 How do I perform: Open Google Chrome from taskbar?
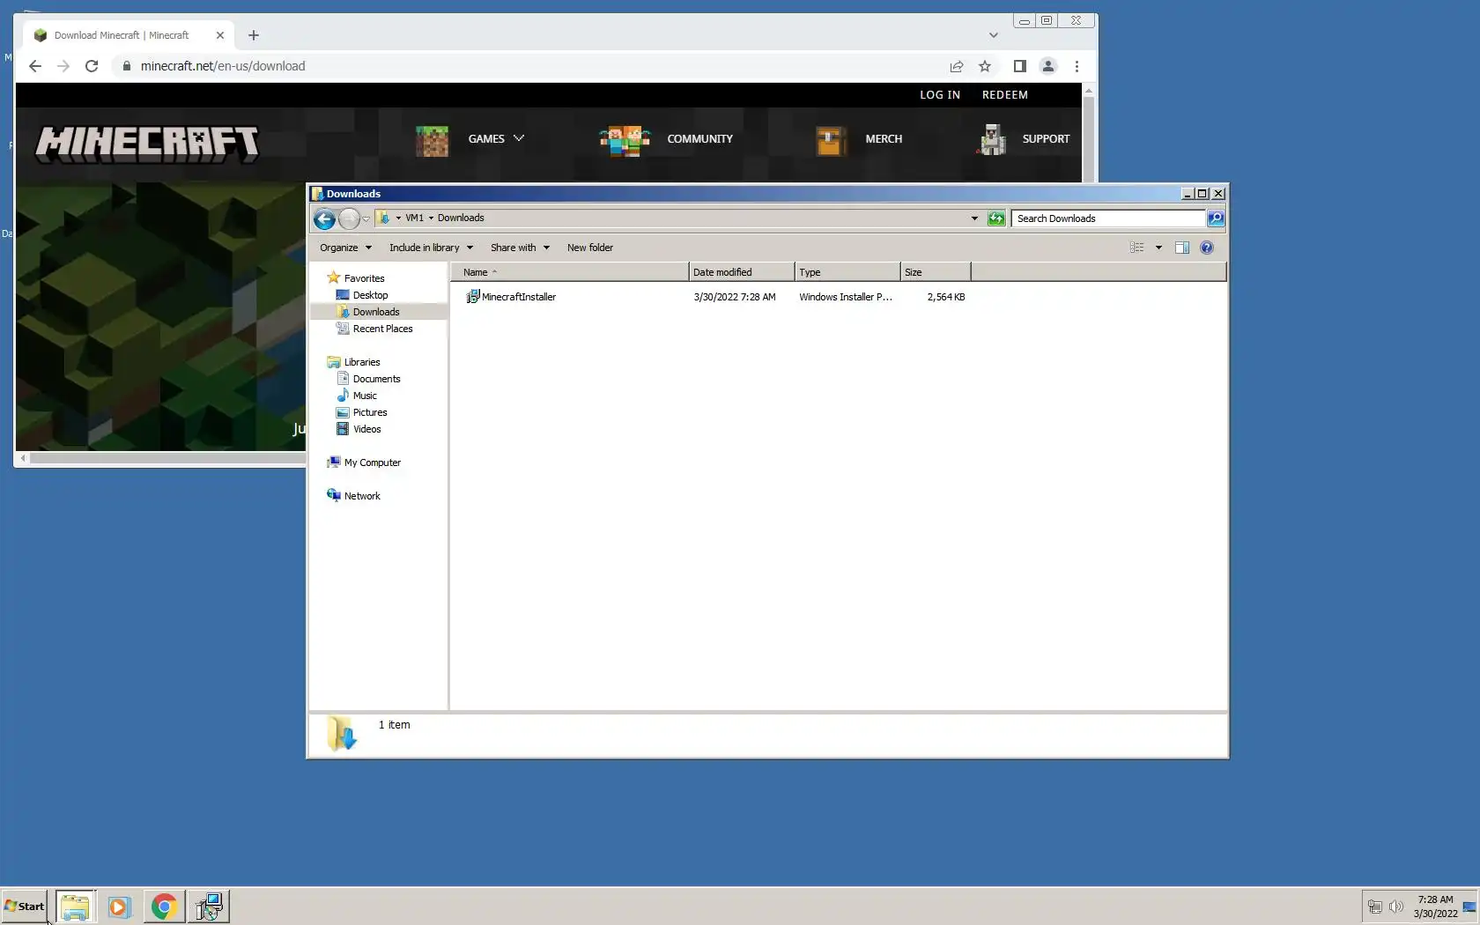point(164,906)
